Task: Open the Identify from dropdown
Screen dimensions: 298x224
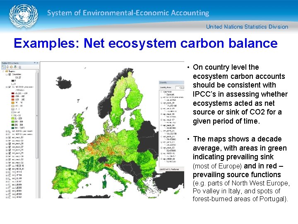Action: pyautogui.click(x=180, y=88)
